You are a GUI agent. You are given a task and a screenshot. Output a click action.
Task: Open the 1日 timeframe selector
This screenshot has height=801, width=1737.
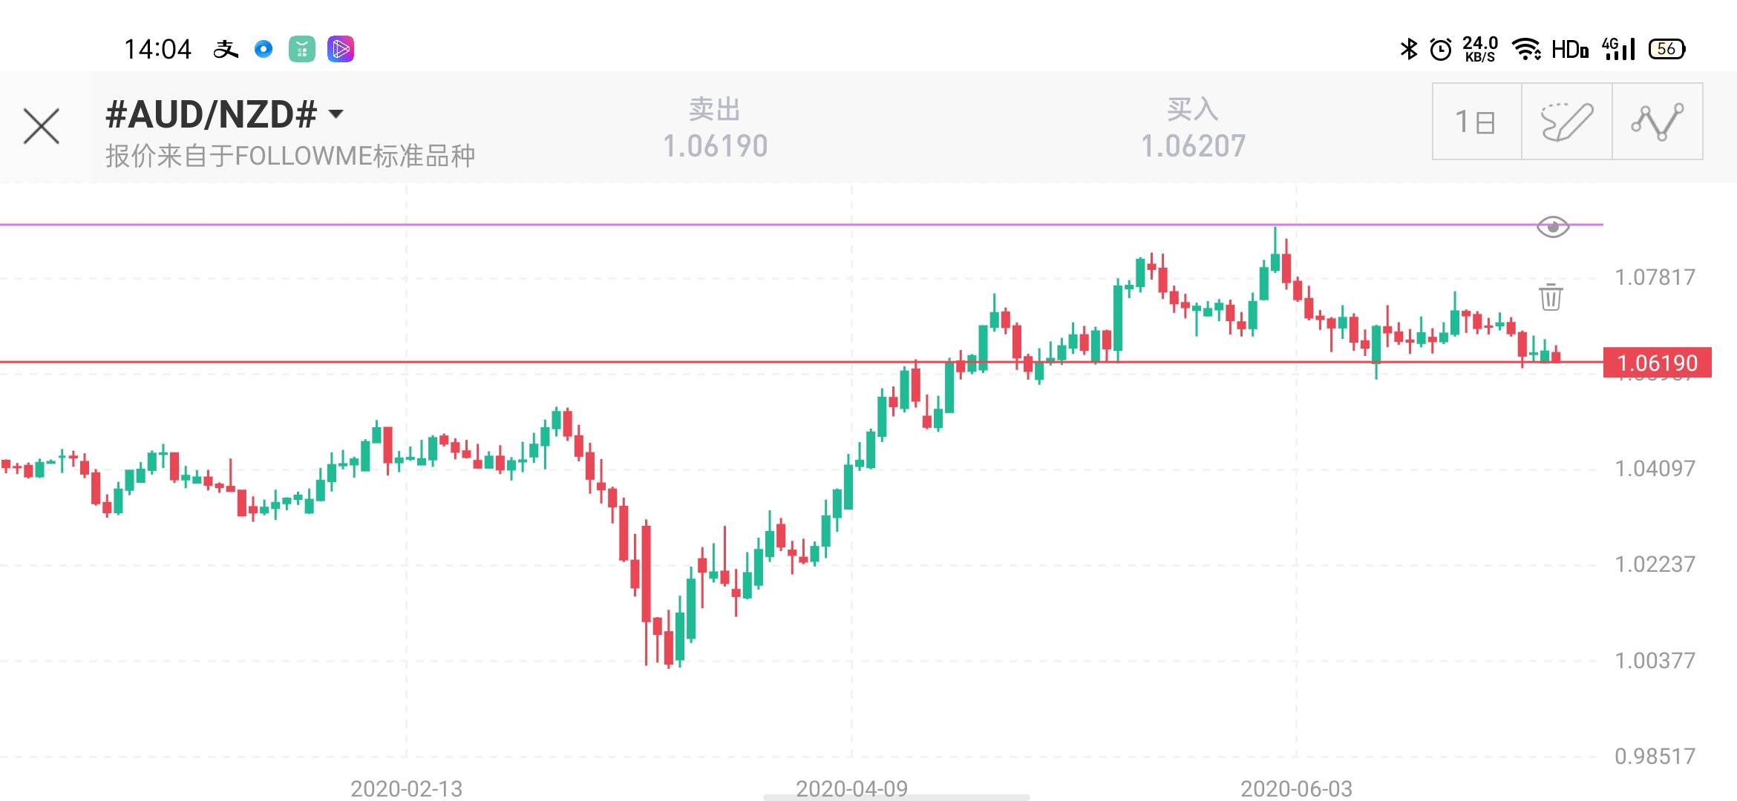(1476, 122)
